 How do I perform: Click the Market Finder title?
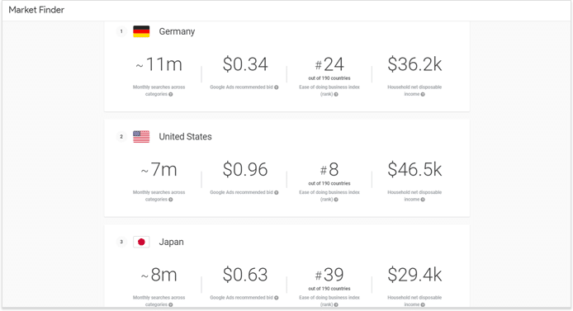pos(36,10)
